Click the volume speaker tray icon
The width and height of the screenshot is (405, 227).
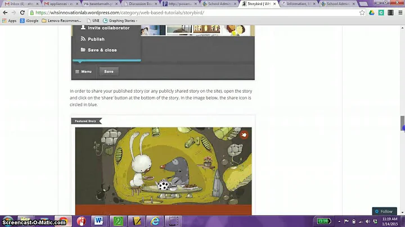point(368,221)
